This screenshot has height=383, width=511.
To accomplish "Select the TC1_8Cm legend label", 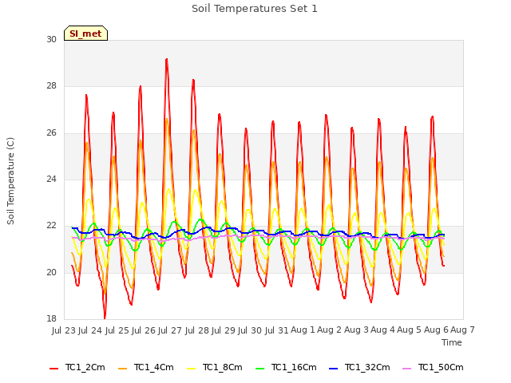I will click(x=223, y=367).
